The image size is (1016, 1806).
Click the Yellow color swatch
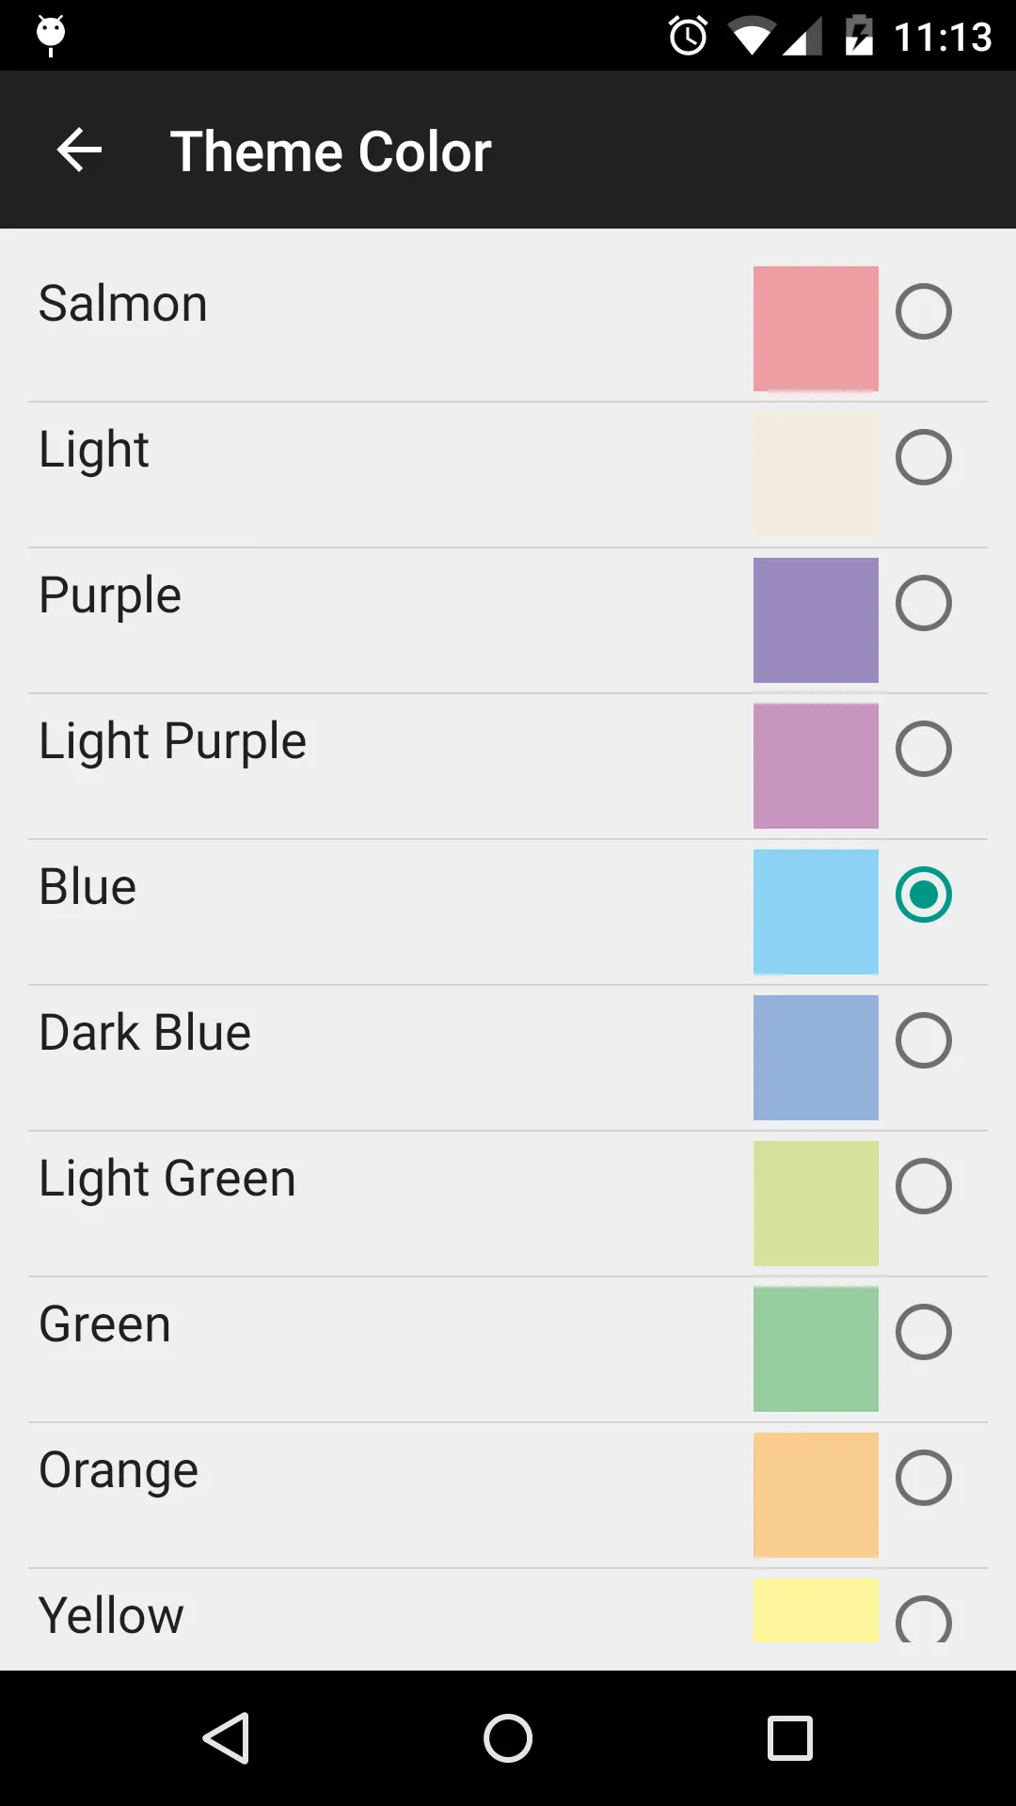(816, 1610)
